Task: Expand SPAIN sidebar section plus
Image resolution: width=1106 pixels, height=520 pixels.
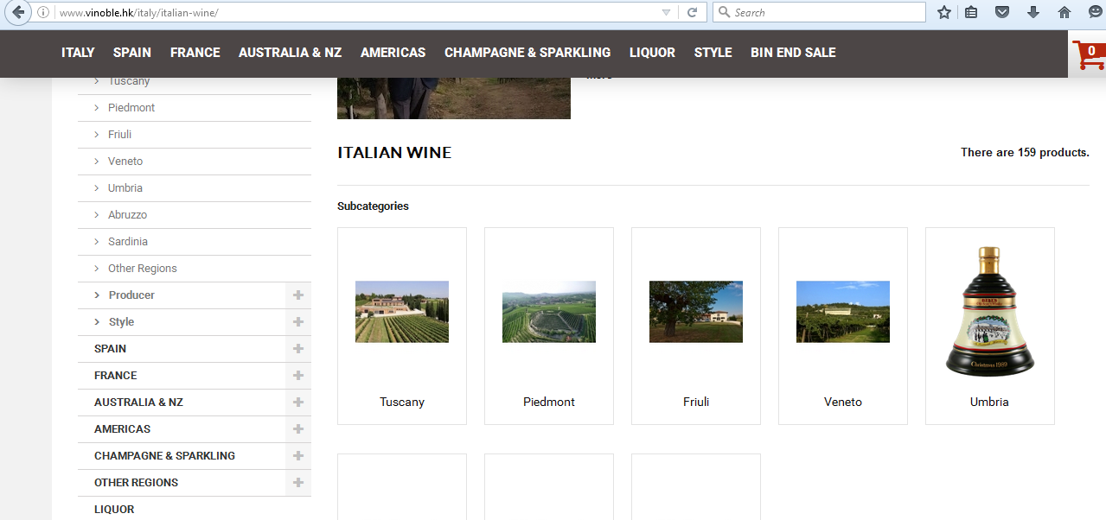Action: point(298,349)
